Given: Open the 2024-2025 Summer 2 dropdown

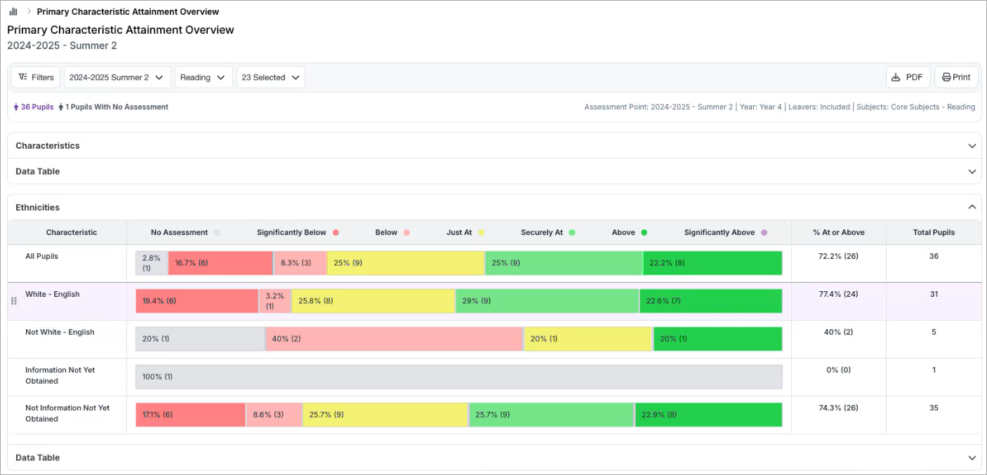Looking at the screenshot, I should [x=117, y=77].
